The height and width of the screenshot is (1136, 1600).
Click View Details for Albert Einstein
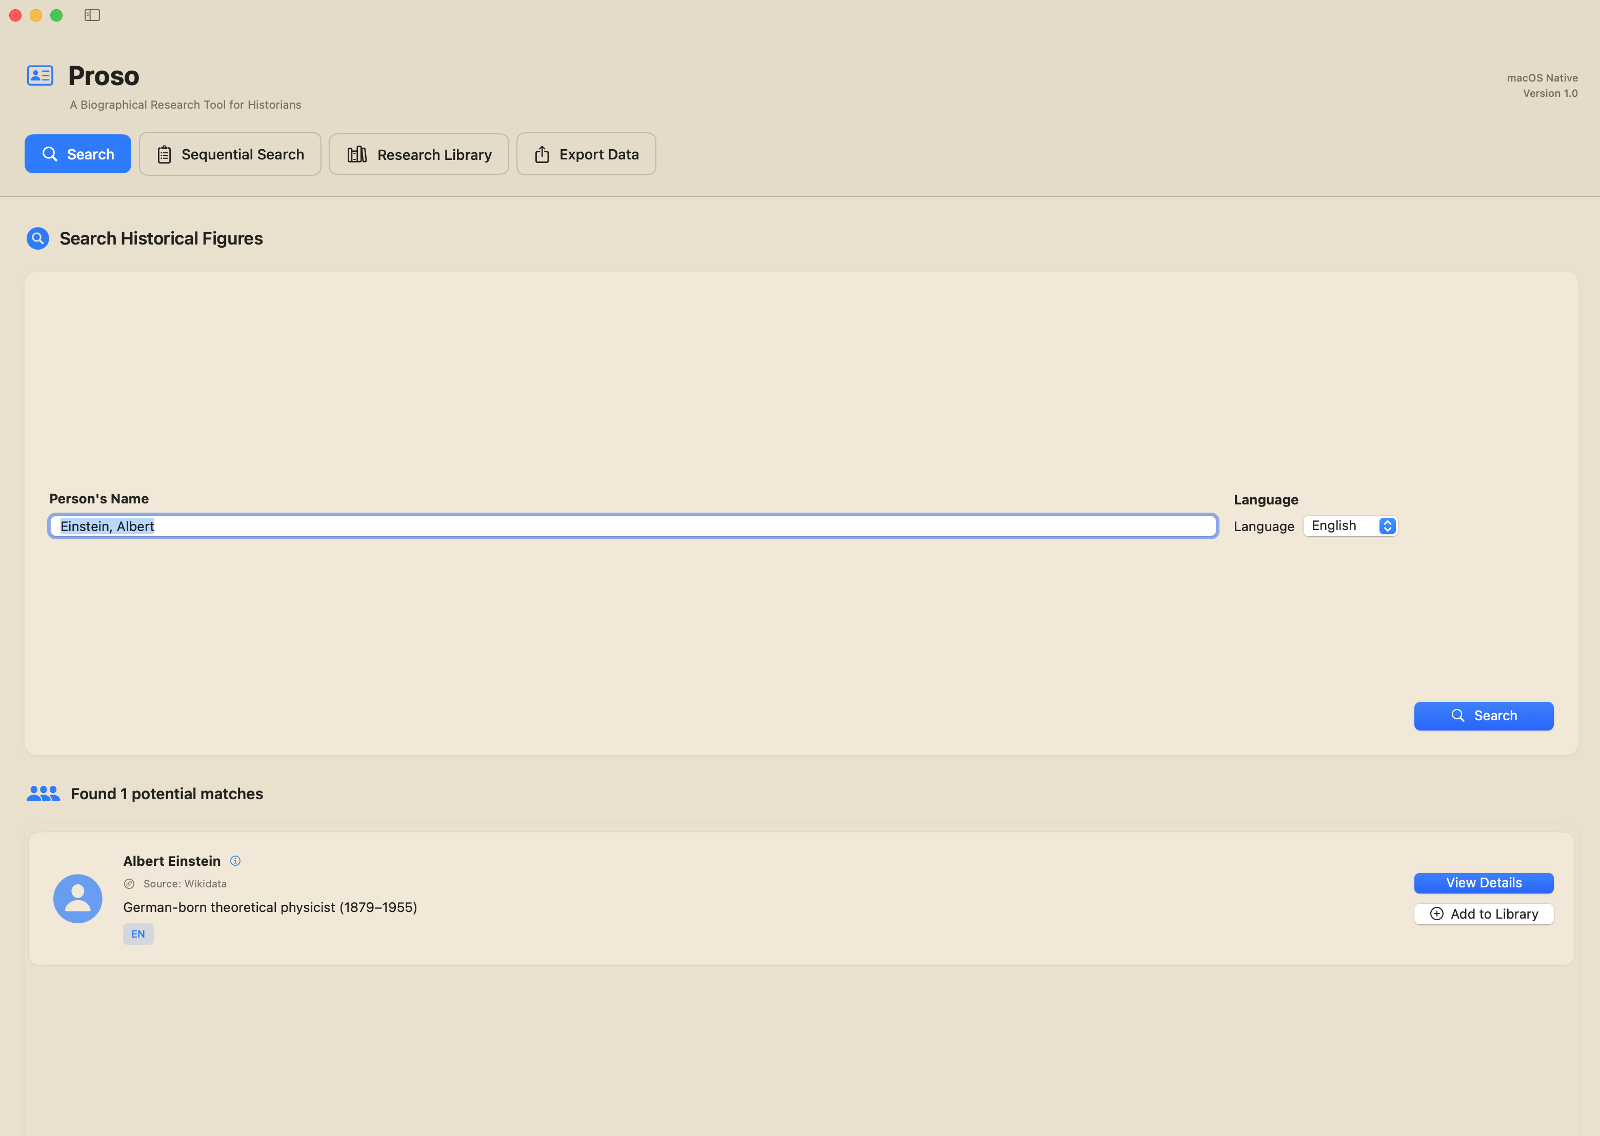point(1483,882)
